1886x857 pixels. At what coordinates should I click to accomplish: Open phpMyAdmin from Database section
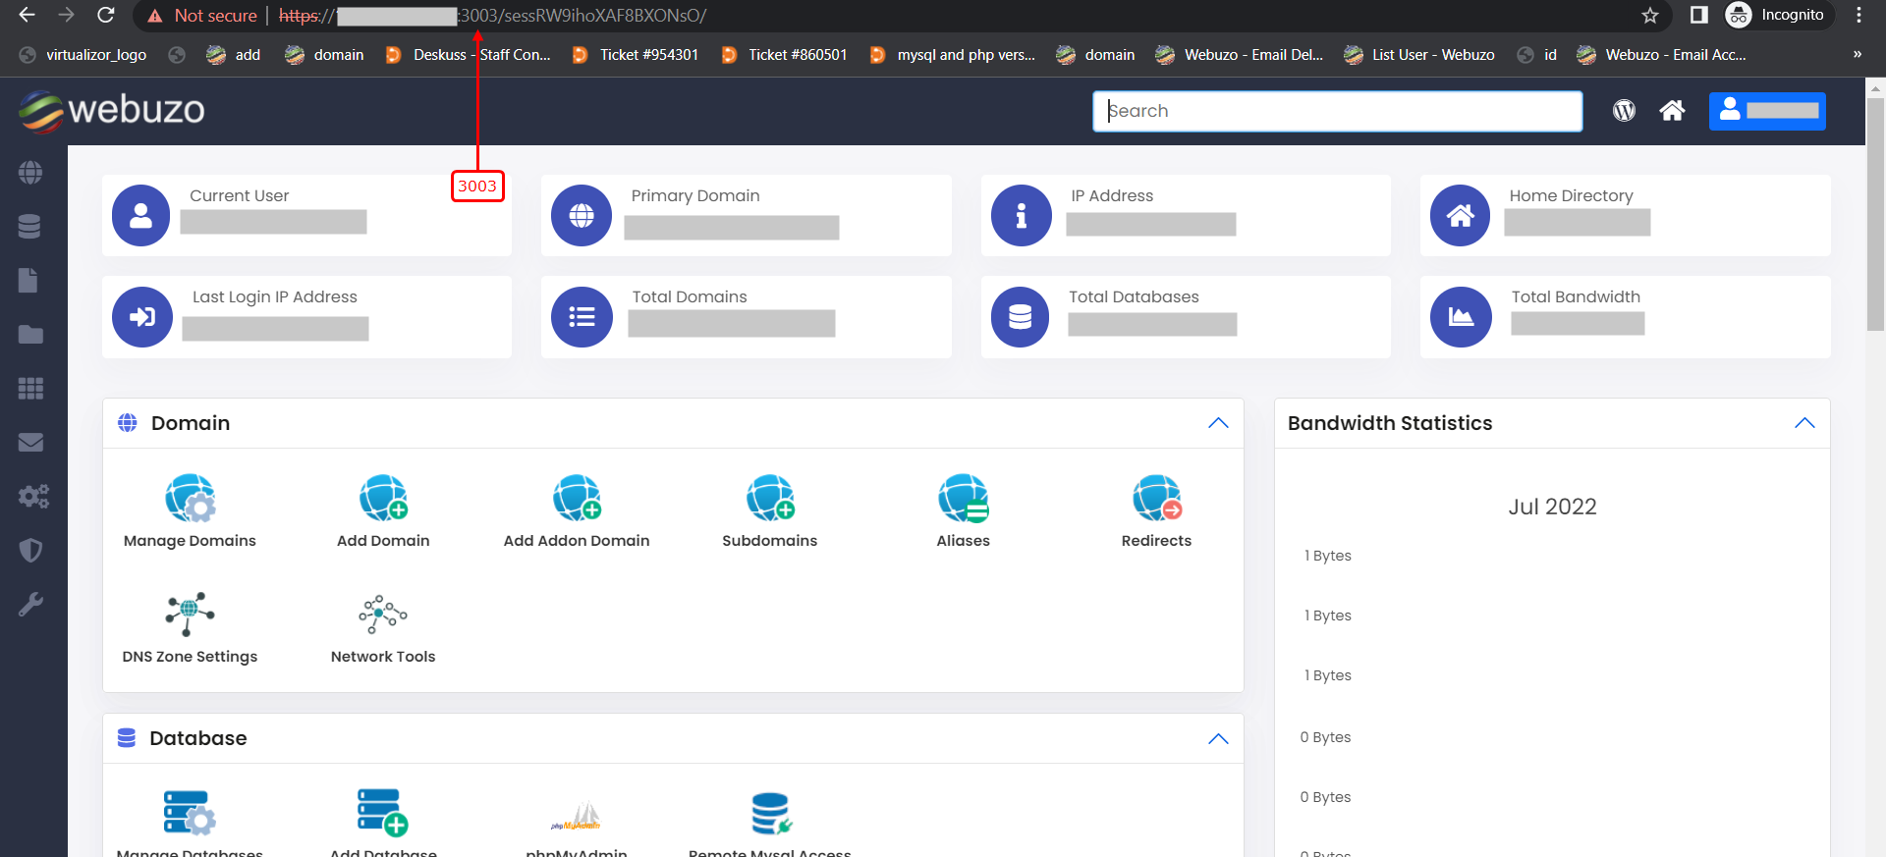tap(577, 815)
